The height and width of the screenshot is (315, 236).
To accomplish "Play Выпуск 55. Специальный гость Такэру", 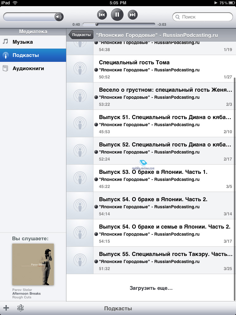I will click(151, 260).
